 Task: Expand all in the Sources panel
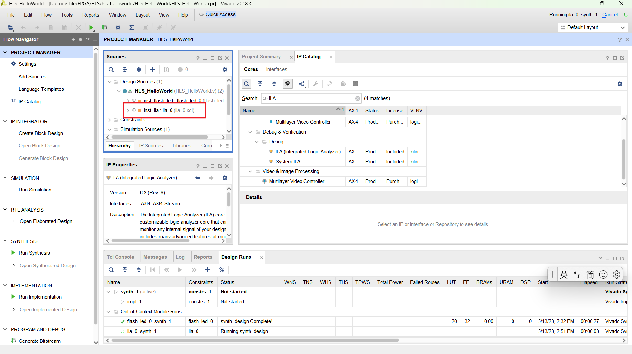coord(139,69)
